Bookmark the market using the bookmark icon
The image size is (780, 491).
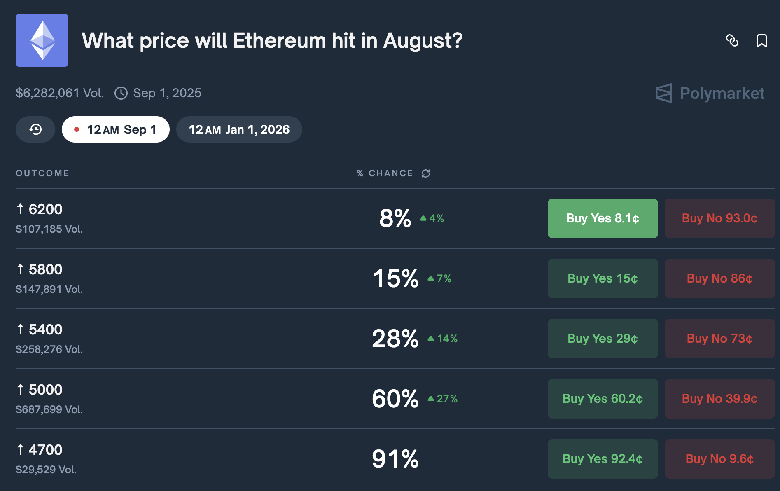coord(761,41)
